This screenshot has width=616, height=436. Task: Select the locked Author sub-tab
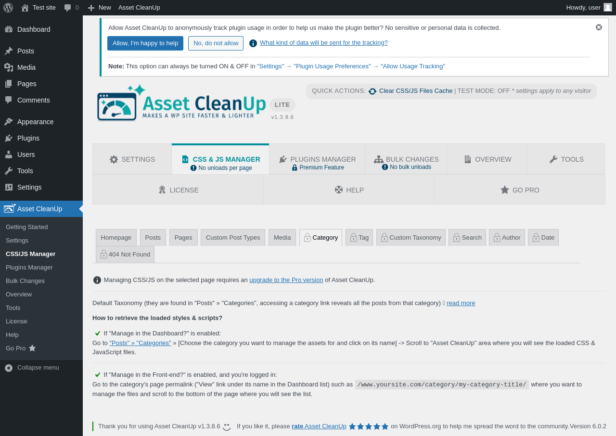pos(507,238)
